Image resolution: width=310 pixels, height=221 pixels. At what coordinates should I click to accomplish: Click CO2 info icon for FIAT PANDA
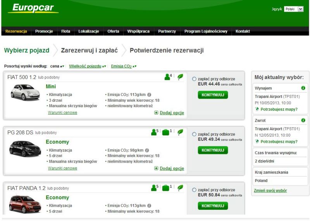(149, 206)
